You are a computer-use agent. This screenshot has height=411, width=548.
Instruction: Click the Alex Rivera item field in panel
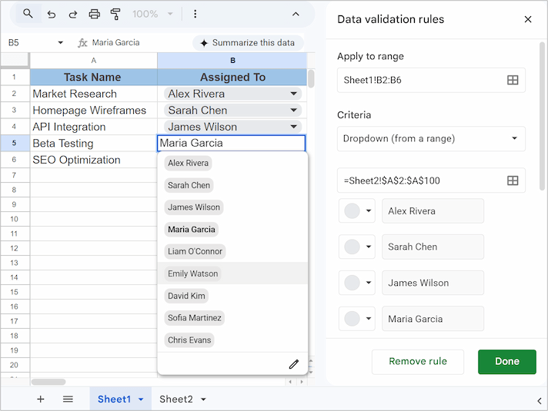point(433,210)
